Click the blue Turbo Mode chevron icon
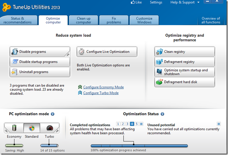The width and height of the screenshot is (228, 155). tap(80, 93)
